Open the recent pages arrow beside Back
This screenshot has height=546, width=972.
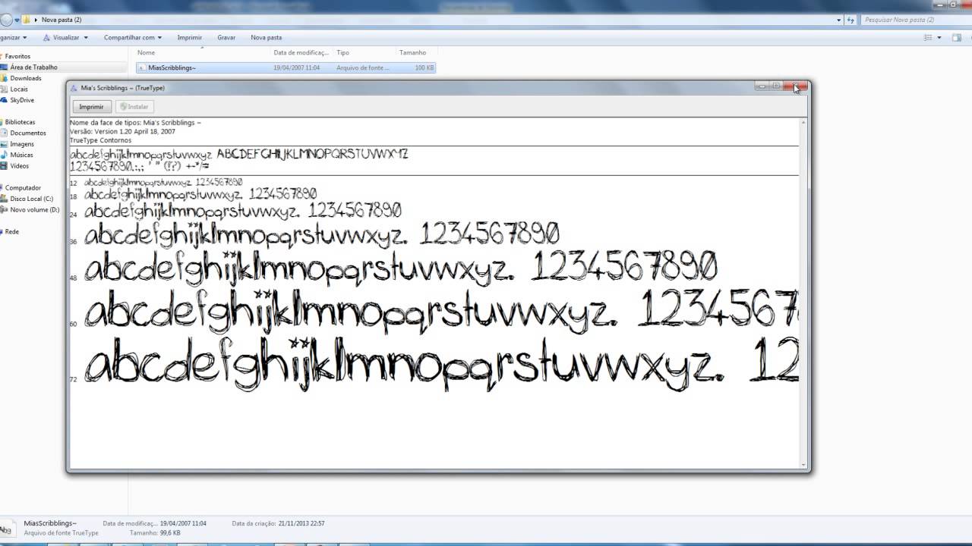point(17,20)
